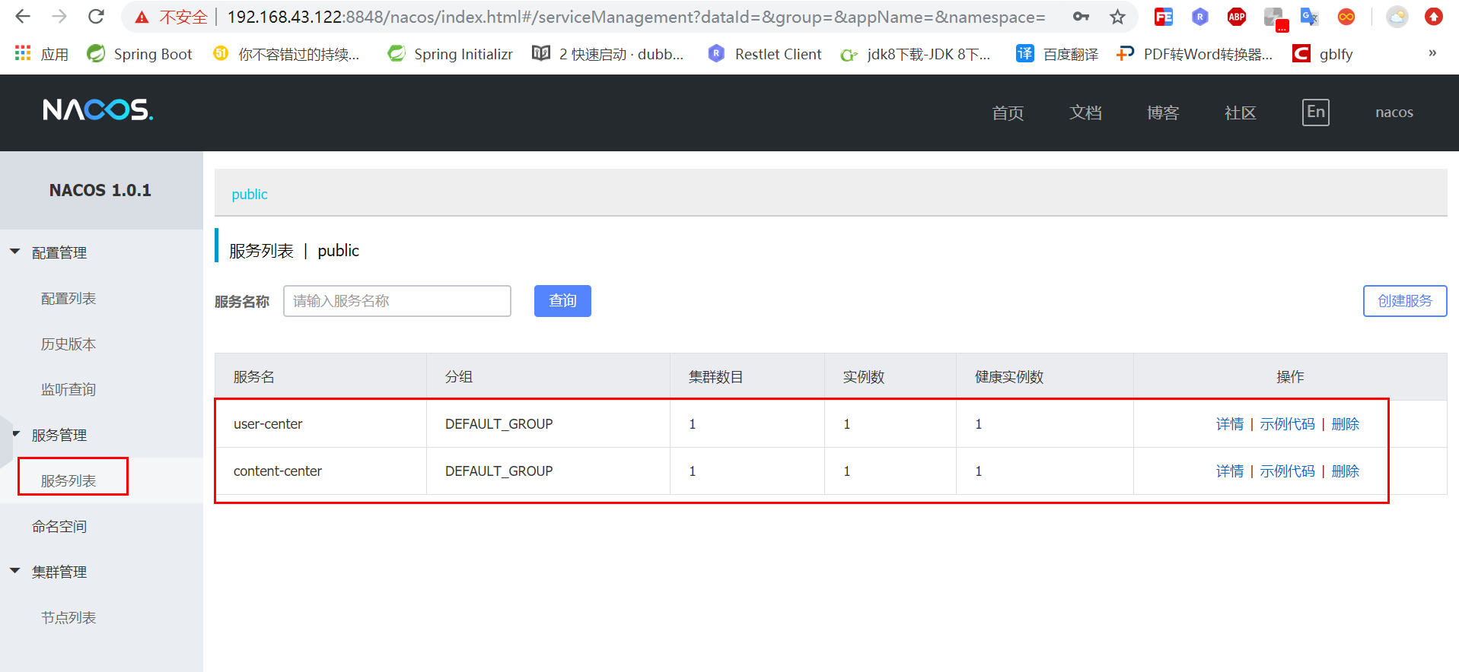
Task: Open the saved password key icon
Action: pyautogui.click(x=1081, y=16)
